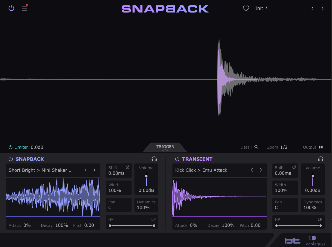Disable the Limiter
Screen dimensions: 332x247
11,147
